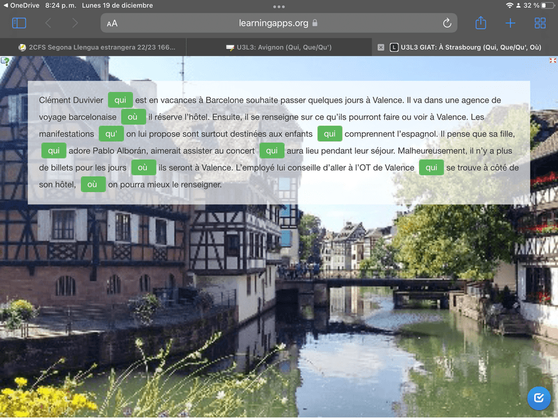Return to OneDrive via the status bar link

[22, 5]
